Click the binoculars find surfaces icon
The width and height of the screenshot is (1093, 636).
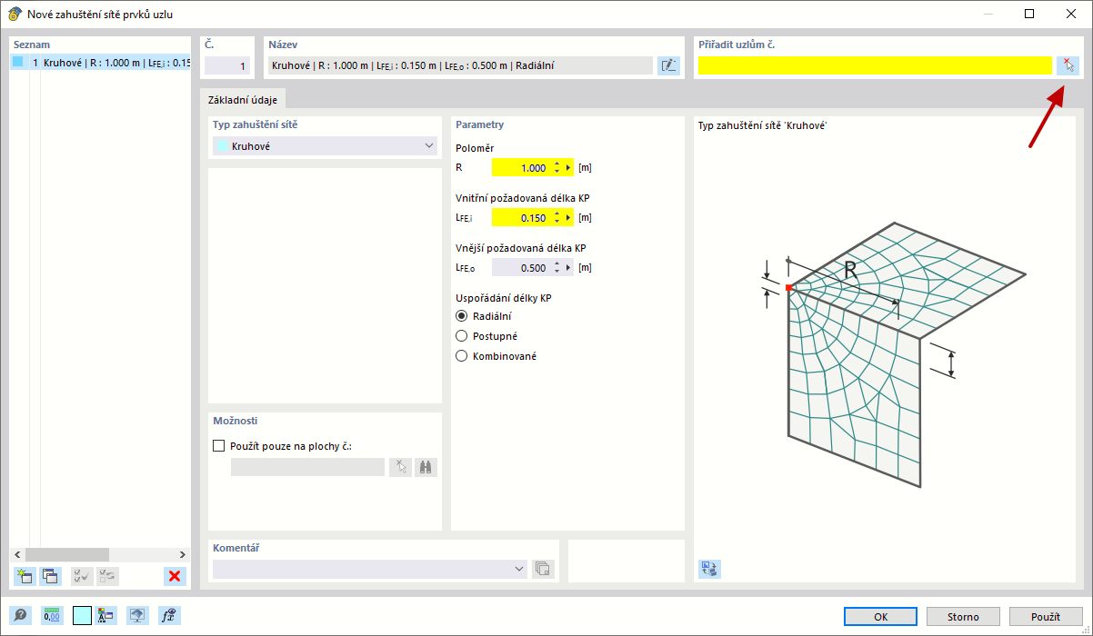426,467
